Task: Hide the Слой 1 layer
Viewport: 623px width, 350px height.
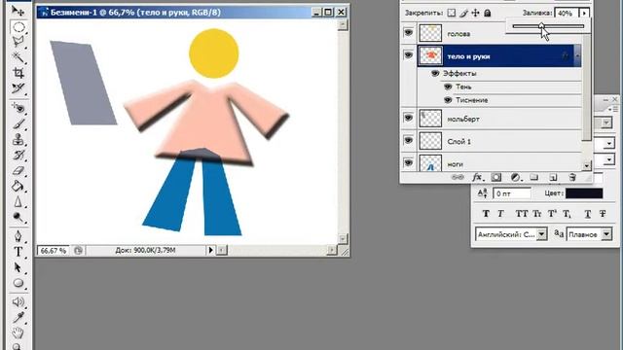Action: pos(408,140)
